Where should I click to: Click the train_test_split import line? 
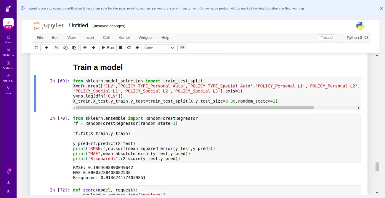tap(138, 81)
